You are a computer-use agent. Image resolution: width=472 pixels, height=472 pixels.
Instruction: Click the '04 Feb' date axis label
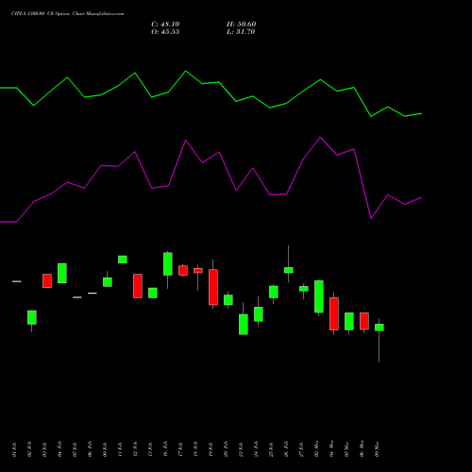59,449
